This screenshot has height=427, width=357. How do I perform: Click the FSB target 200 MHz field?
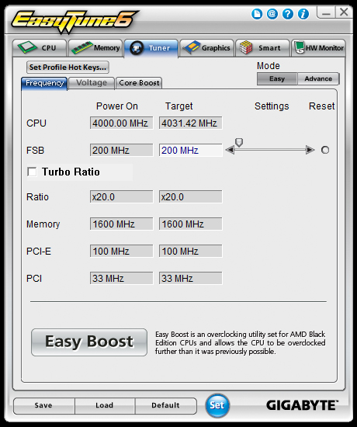click(x=190, y=151)
